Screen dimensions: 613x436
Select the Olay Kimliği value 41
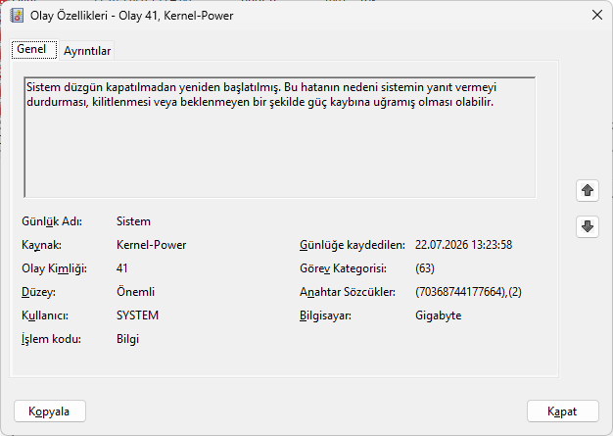point(122,268)
